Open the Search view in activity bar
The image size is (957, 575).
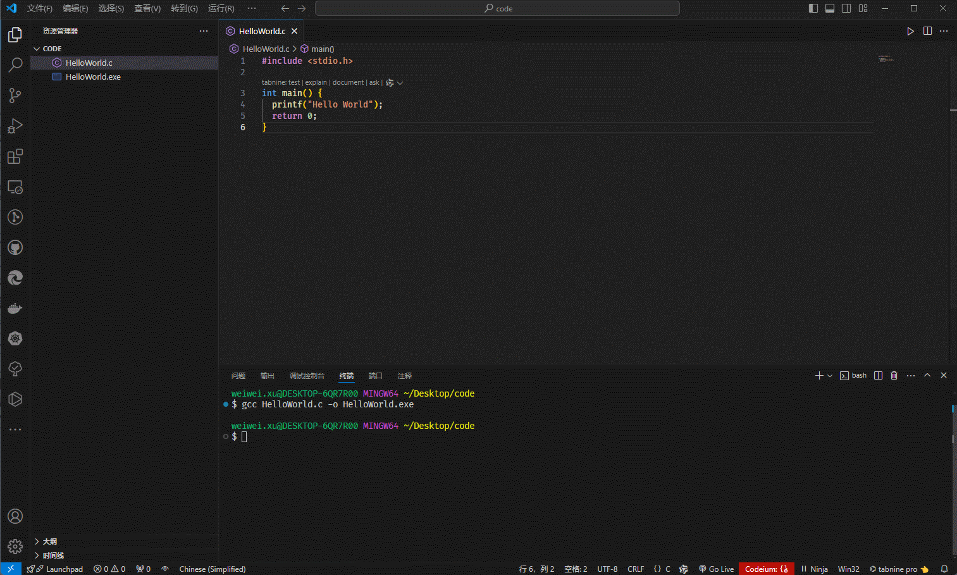pyautogui.click(x=15, y=65)
